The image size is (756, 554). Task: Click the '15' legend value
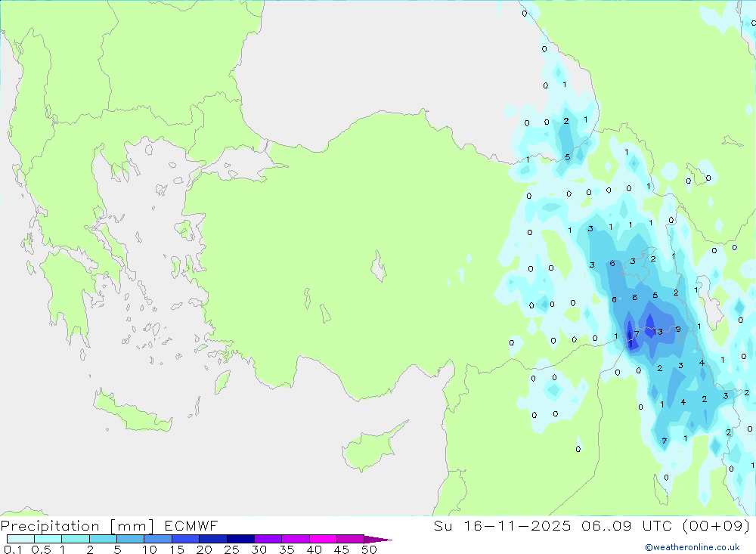177,549
